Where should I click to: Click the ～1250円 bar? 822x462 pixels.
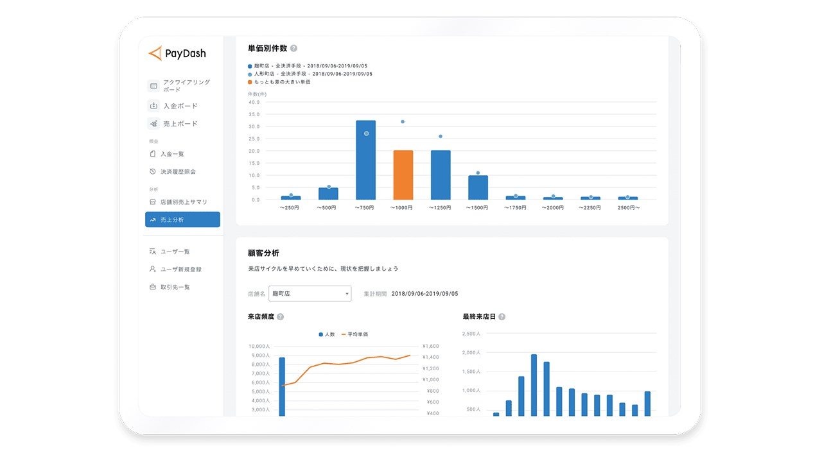pos(441,175)
